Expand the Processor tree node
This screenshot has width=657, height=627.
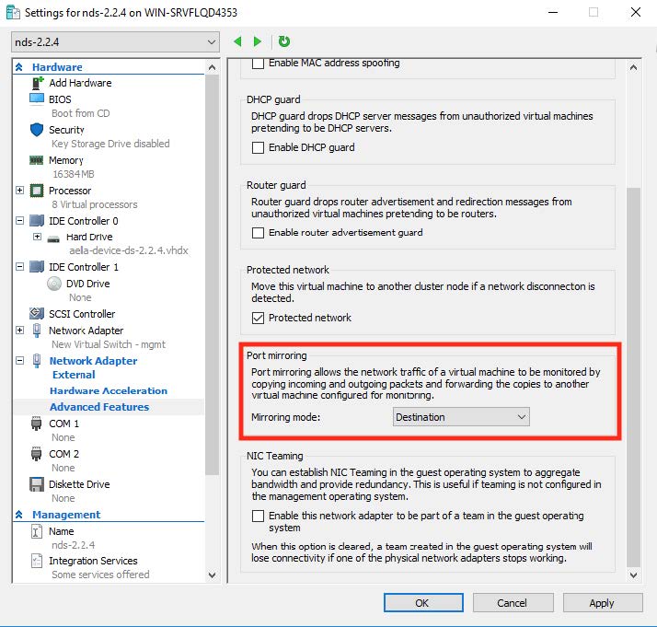20,191
